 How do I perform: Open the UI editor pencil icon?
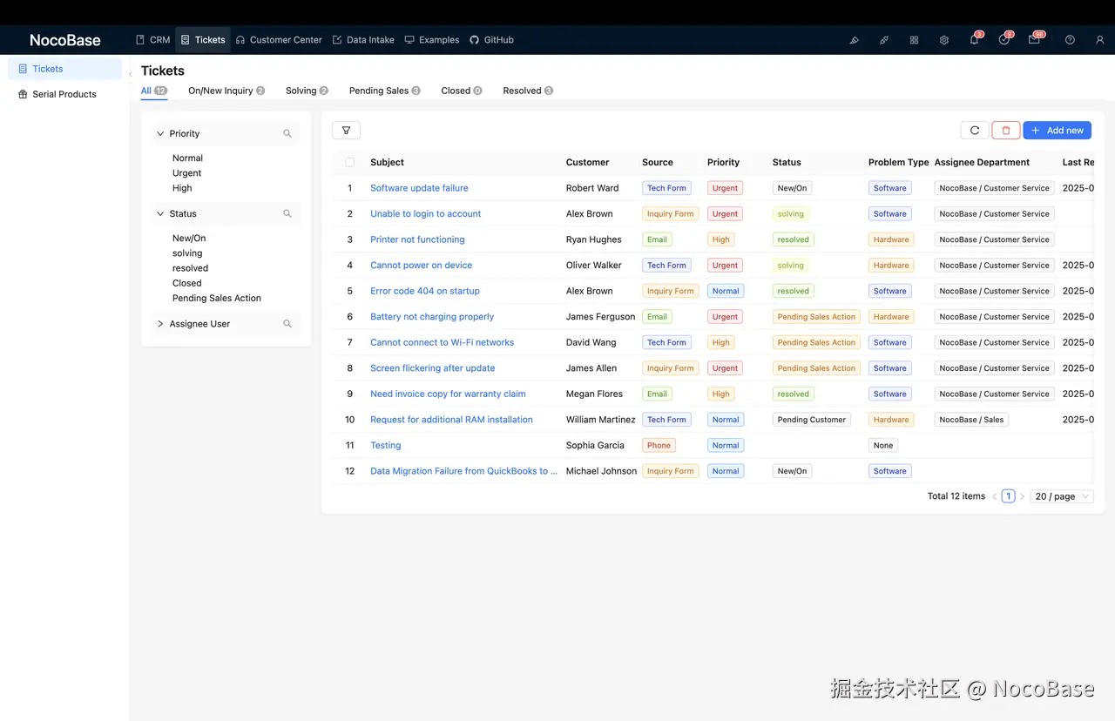click(x=855, y=40)
